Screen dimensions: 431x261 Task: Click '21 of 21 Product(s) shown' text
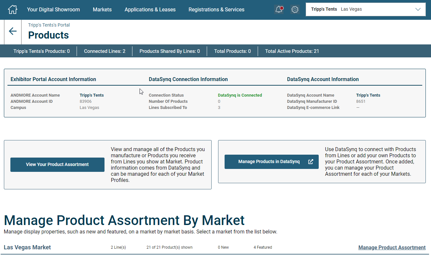169,247
